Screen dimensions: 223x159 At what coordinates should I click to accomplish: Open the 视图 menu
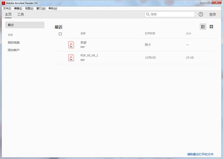tap(29, 8)
